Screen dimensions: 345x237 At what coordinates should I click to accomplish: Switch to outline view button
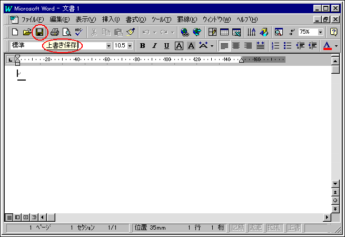click(34, 218)
